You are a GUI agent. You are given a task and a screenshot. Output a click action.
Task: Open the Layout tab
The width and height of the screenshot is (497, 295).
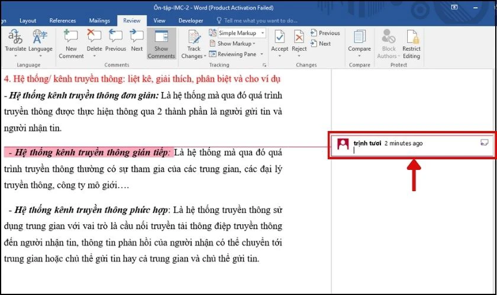tap(28, 21)
